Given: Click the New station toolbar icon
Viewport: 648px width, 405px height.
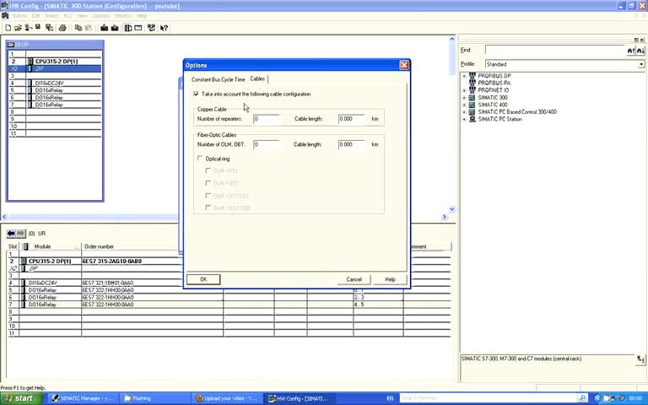Looking at the screenshot, I should click(8, 28).
